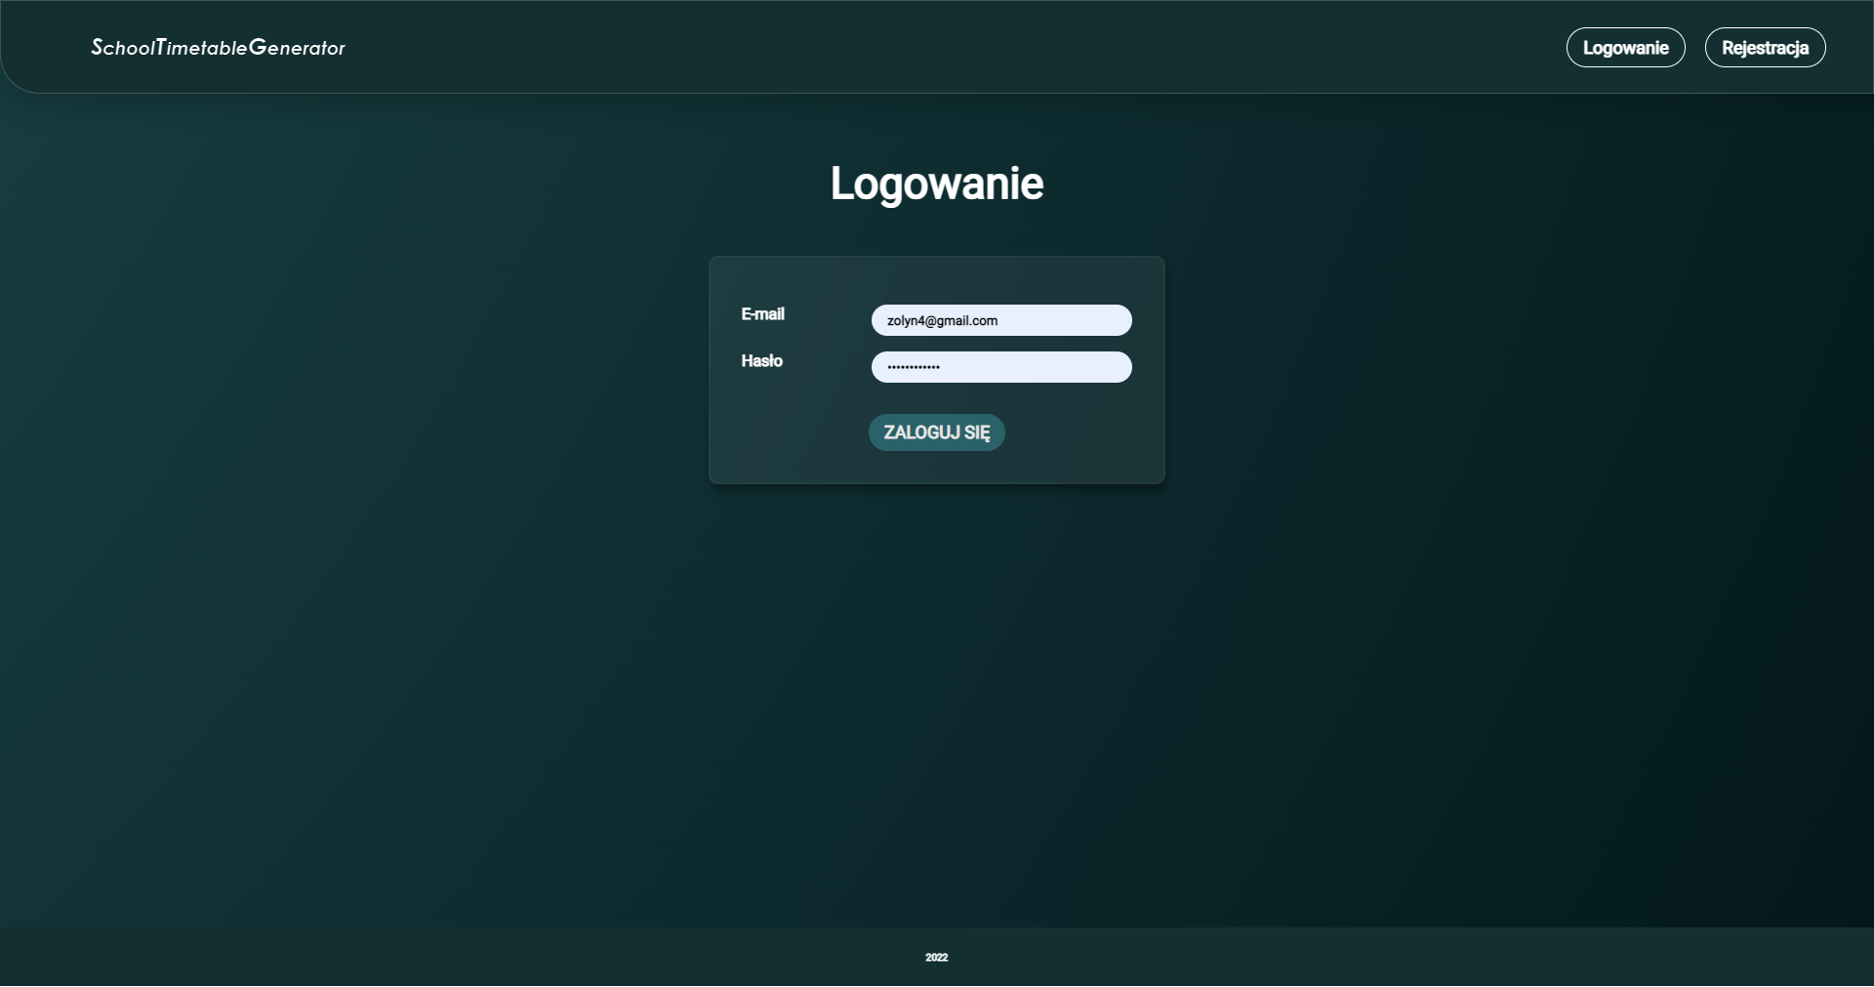Click inside the password field to edit
Viewport: 1874px width, 987px height.
[1035, 367]
